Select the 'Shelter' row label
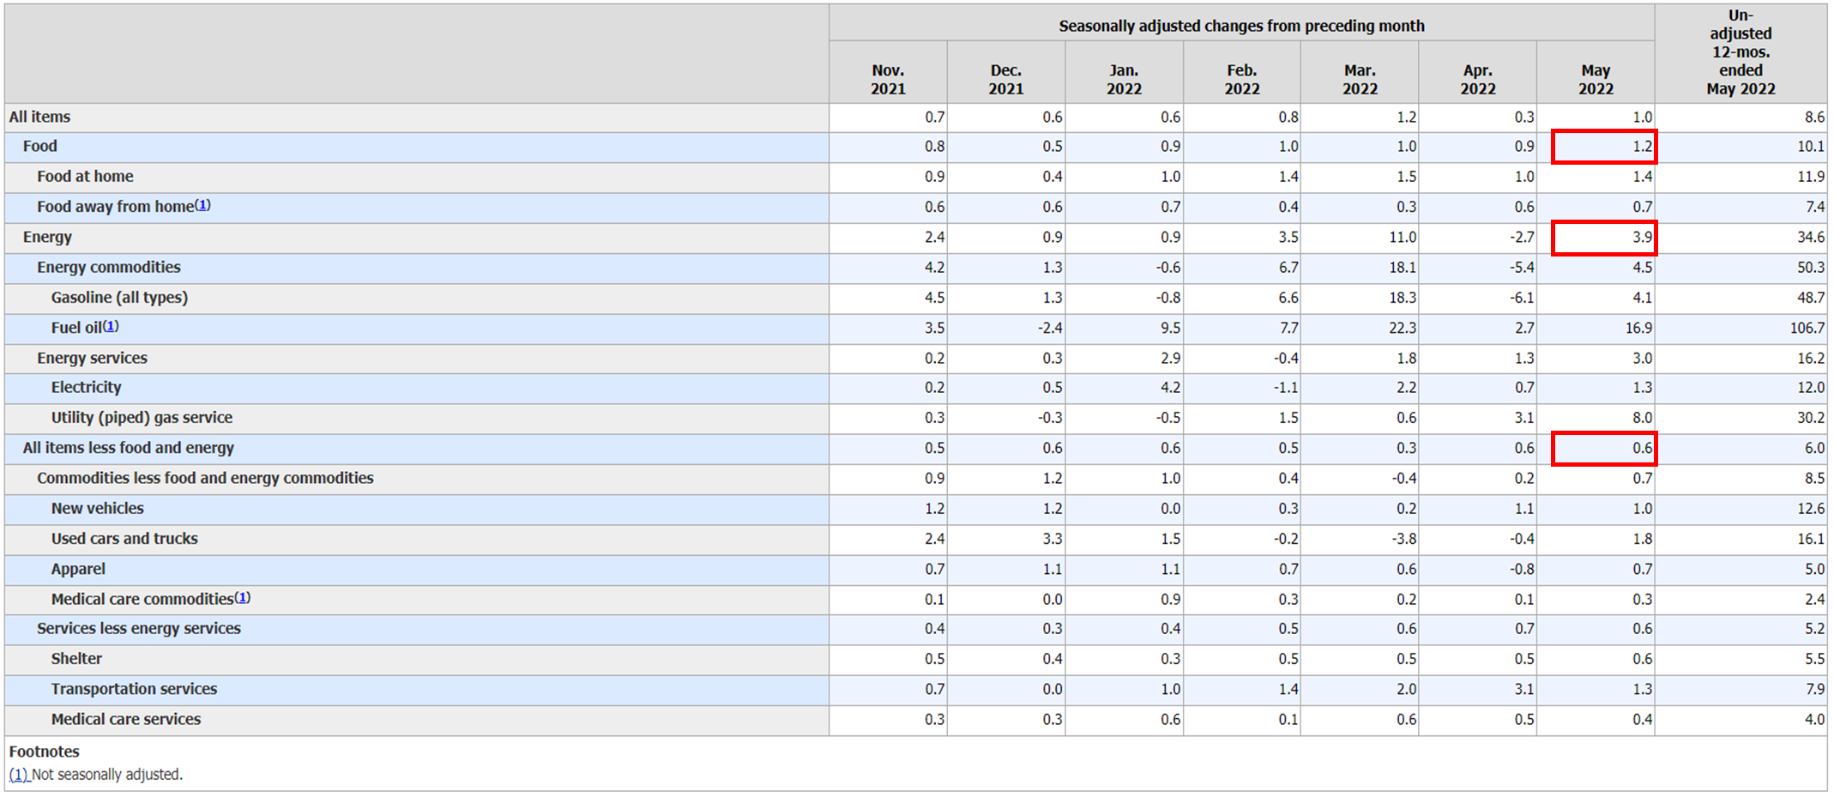Viewport: 1834px width, 797px height. [76, 658]
